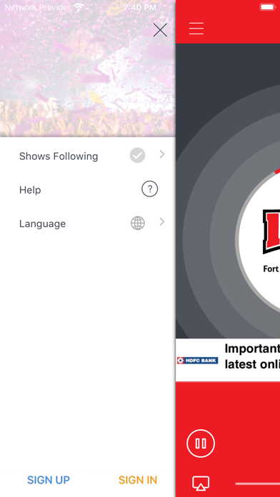Close the side menu with X
280x497 pixels.
(x=160, y=30)
